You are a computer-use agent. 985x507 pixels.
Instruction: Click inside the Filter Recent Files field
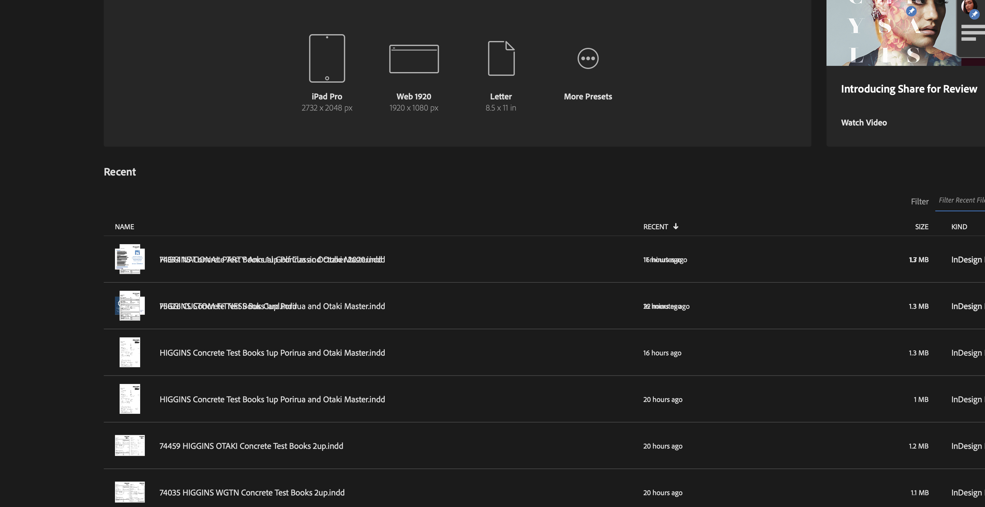(x=961, y=200)
